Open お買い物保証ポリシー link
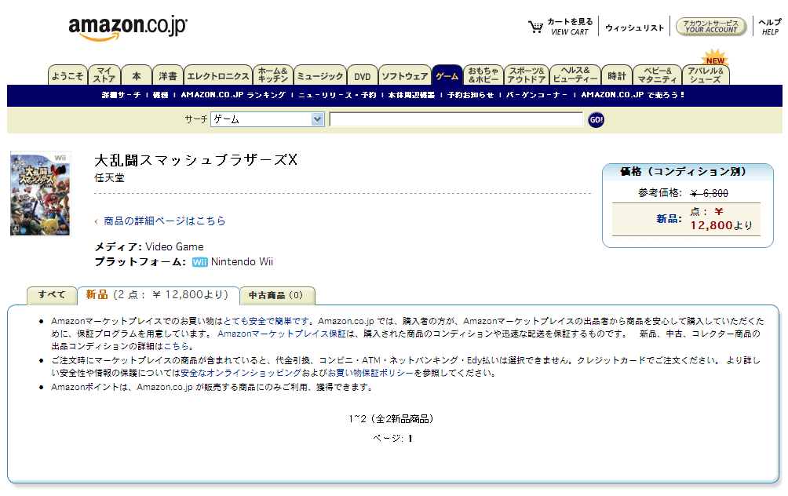Screen dimensions: 788x496 [371, 373]
